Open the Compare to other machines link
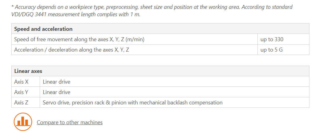This screenshot has width=314, height=134. [x=70, y=122]
